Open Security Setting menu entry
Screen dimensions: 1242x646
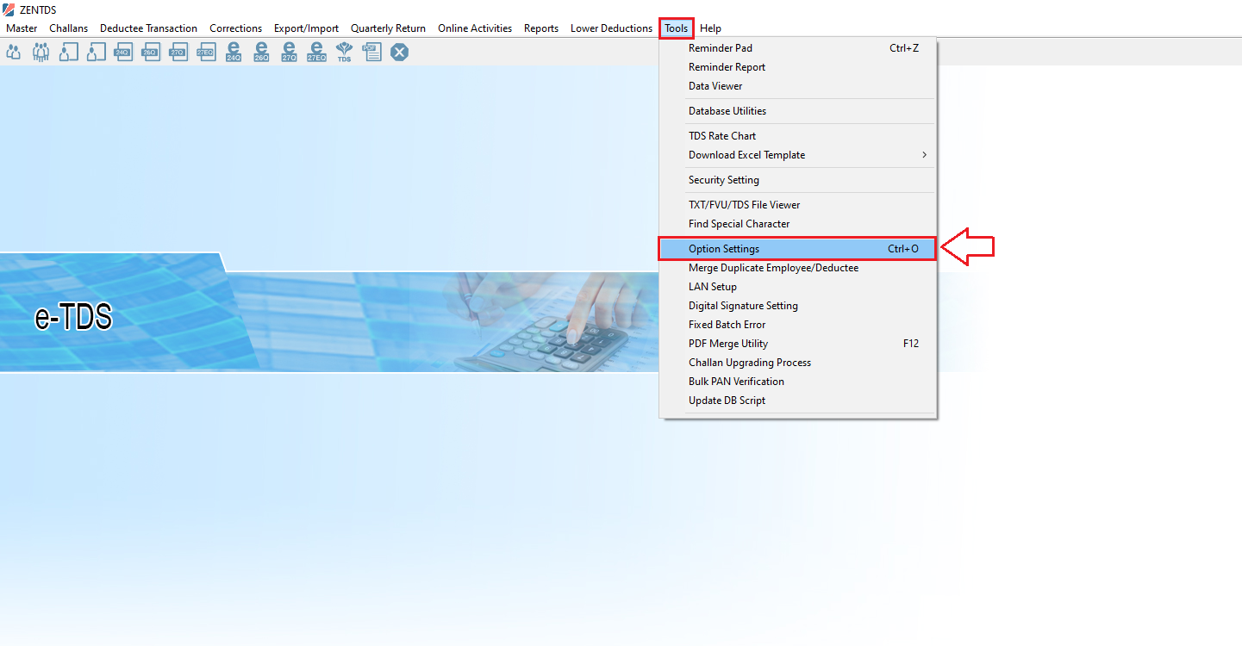(x=798, y=180)
